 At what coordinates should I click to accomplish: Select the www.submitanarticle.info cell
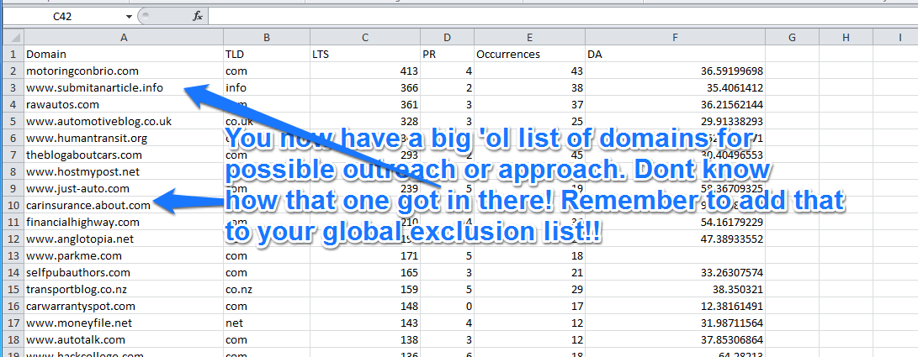pyautogui.click(x=124, y=87)
